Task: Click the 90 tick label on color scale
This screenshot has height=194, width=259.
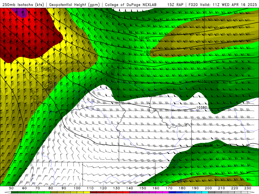Action: click(x=64, y=188)
